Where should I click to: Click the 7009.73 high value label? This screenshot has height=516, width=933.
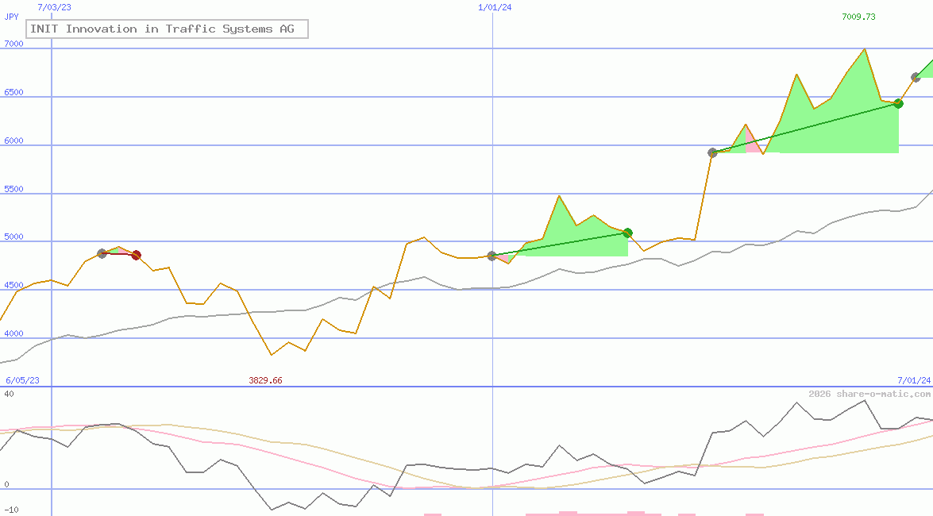(x=858, y=17)
